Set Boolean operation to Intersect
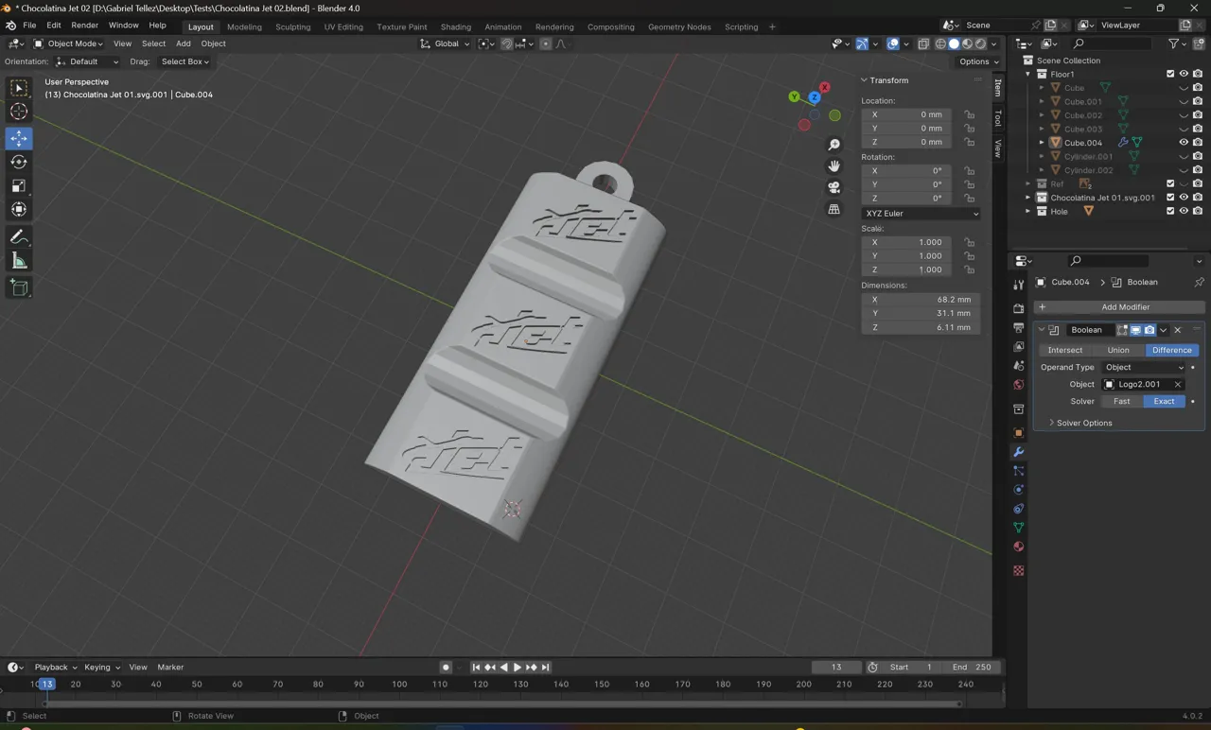Image resolution: width=1211 pixels, height=730 pixels. (1064, 350)
